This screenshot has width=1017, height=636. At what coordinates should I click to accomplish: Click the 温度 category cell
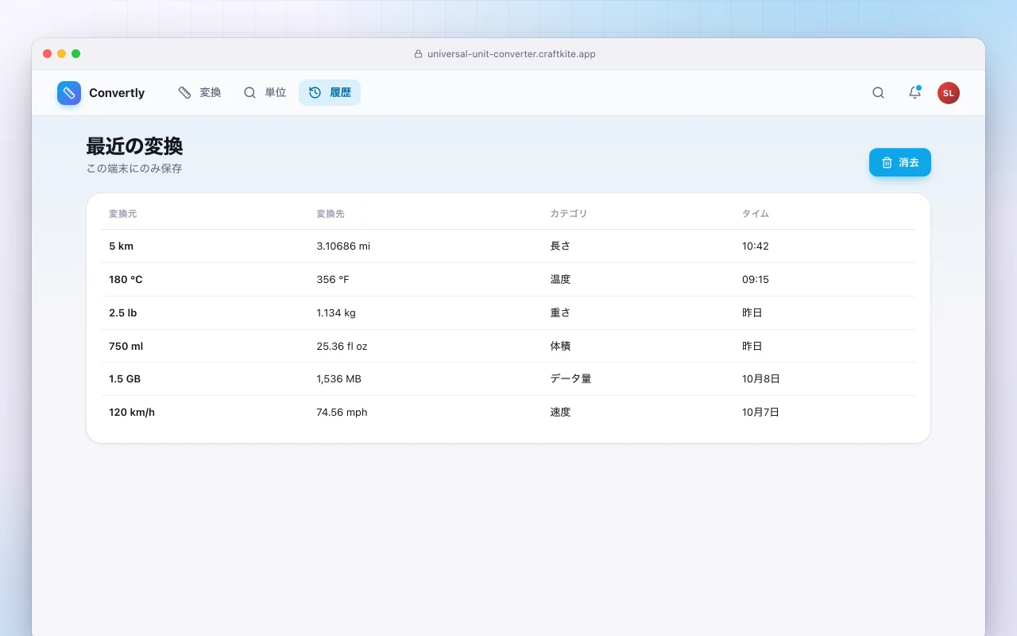click(560, 280)
